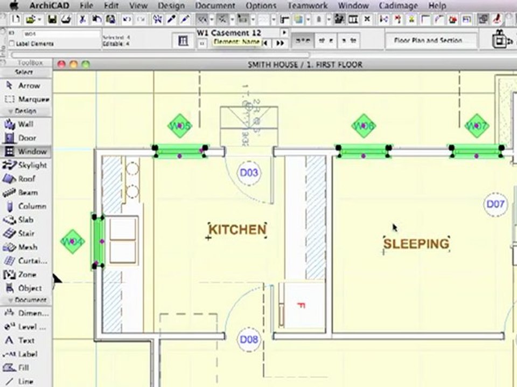517x387 pixels.
Task: Activate the Door tool
Action: (x=26, y=138)
